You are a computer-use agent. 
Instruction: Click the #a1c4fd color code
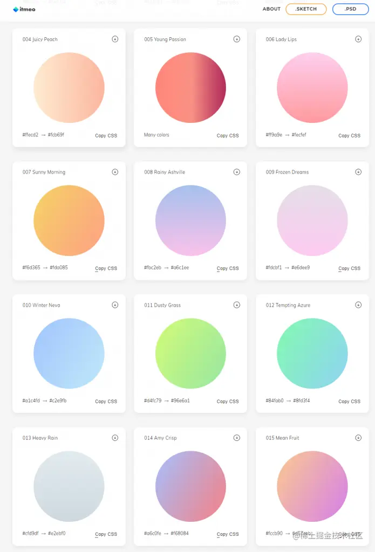click(x=31, y=401)
